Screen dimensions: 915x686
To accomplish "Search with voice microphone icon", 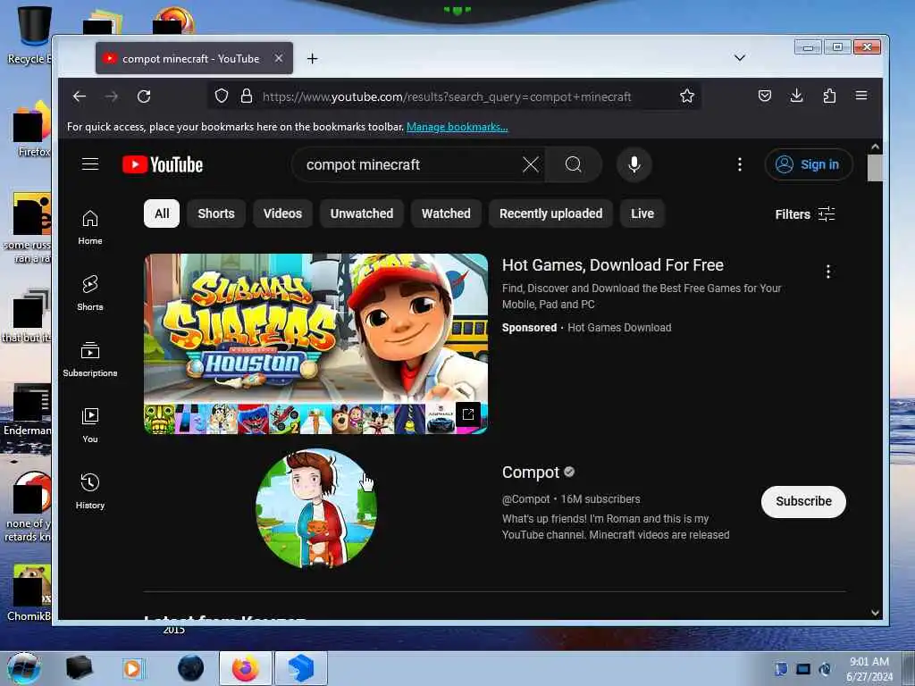I will pyautogui.click(x=634, y=164).
